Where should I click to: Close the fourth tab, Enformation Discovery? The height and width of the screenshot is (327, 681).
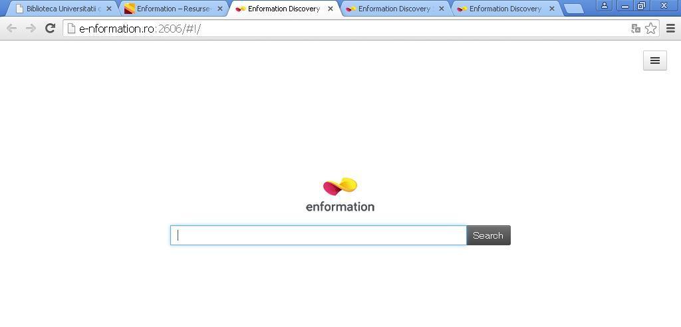[442, 9]
